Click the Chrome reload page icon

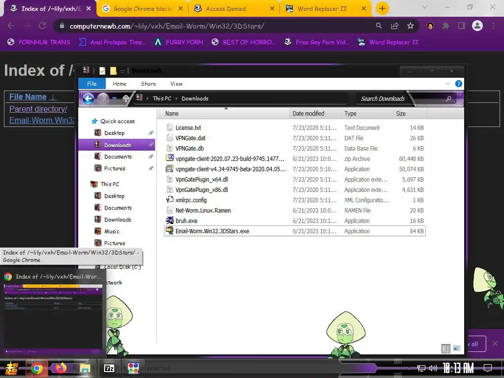pyautogui.click(x=42, y=26)
